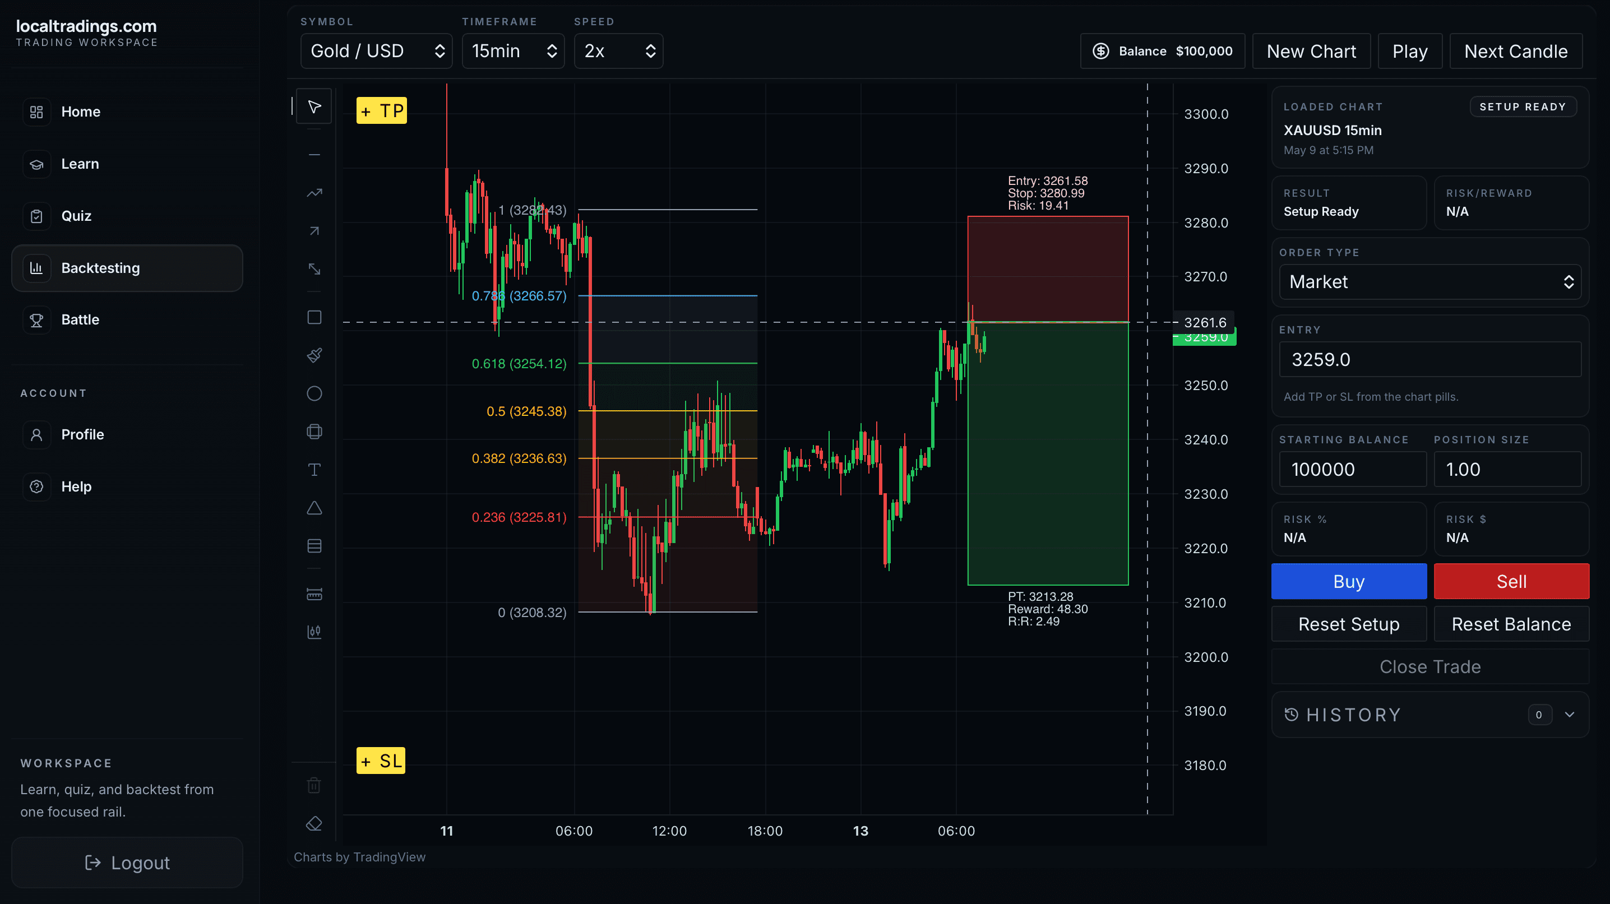Expand the History panel chevron

tap(1570, 714)
